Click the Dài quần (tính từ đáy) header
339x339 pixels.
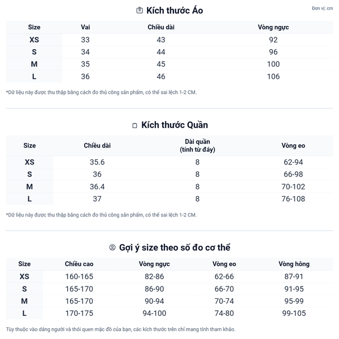point(197,146)
